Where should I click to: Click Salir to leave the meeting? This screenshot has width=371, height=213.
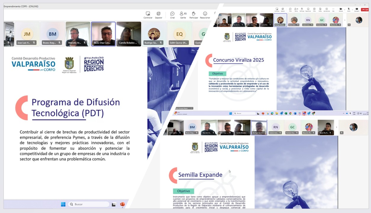point(365,9)
